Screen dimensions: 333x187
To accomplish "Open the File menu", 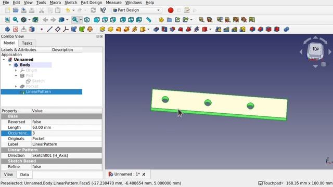I will 6,3.
